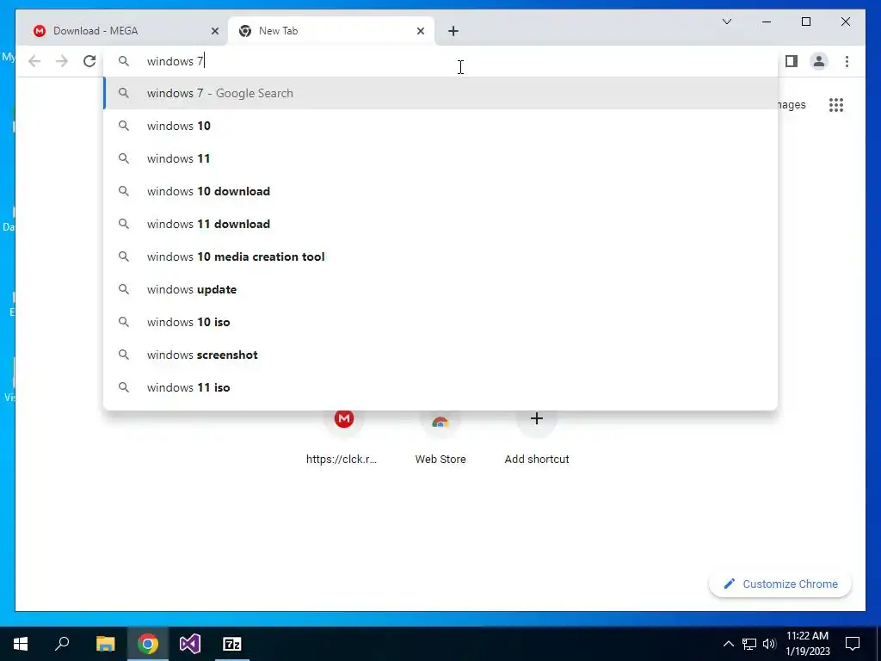Close the Download - MEGA tab
This screenshot has width=881, height=661.
click(x=214, y=31)
